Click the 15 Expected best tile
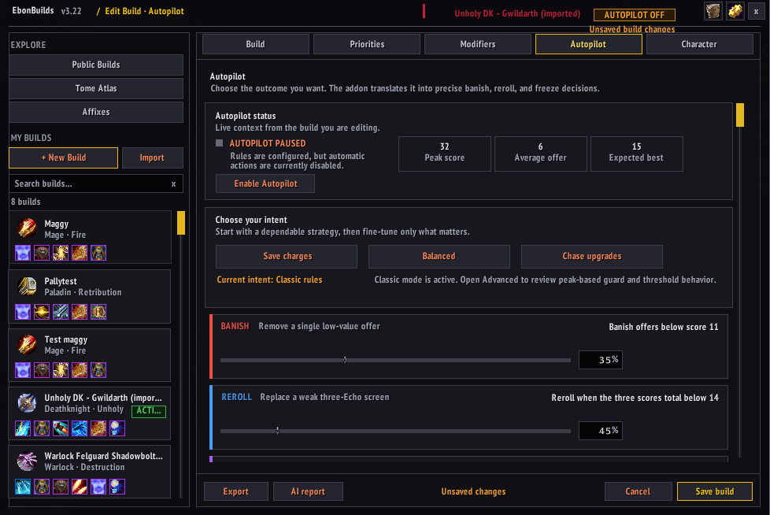Viewport: 770px width, 515px height. click(636, 154)
